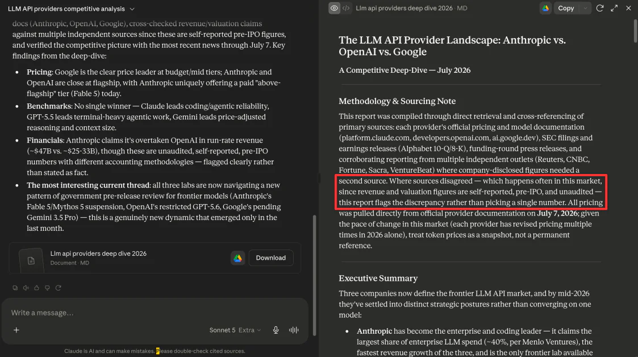Viewport: 638px width, 357px height.
Task: Give thumbs down feedback on response
Action: point(47,288)
